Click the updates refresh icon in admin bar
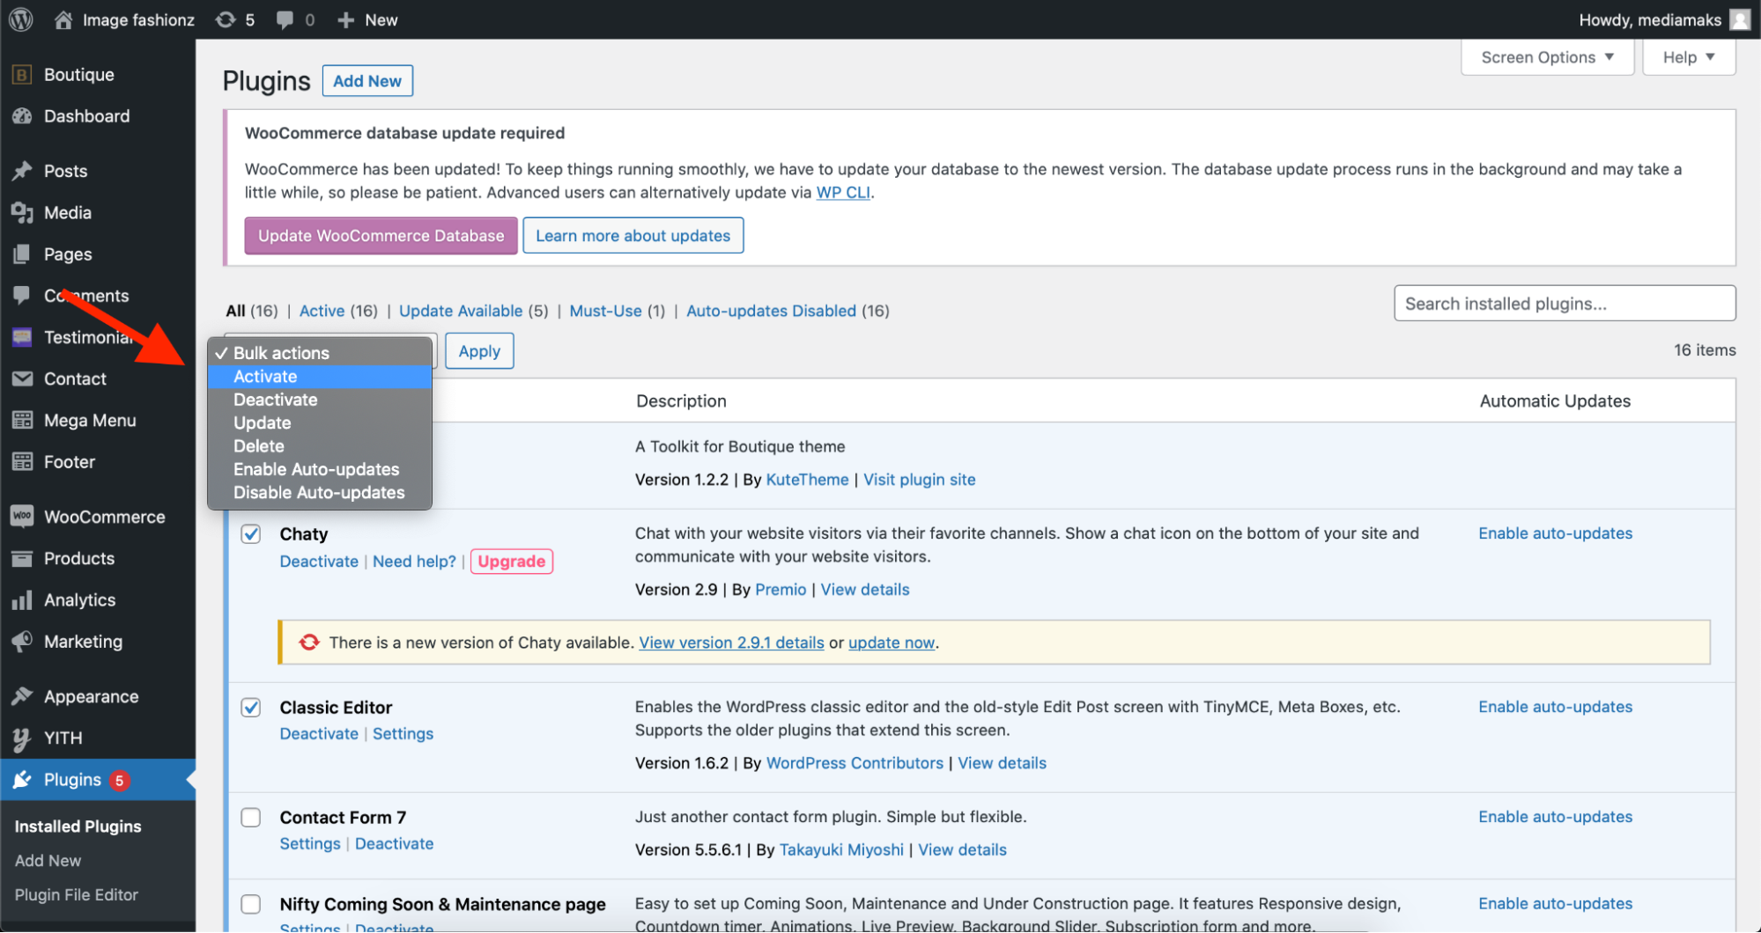This screenshot has height=933, width=1761. (x=224, y=18)
